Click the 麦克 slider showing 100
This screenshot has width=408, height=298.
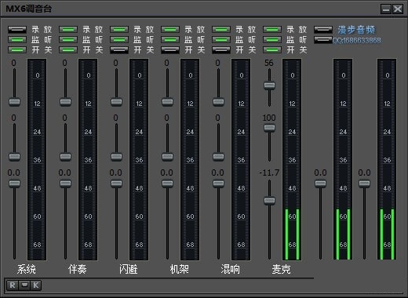tap(269, 128)
